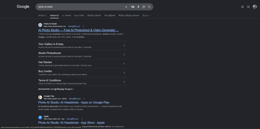
Task: Click the Apple App Store result favicon
Action: pyautogui.click(x=40, y=118)
